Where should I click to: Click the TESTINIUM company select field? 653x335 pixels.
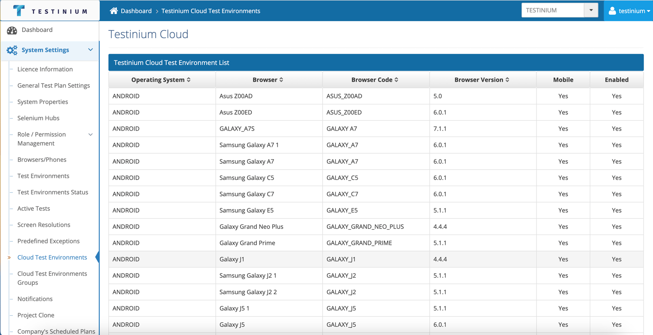(553, 10)
